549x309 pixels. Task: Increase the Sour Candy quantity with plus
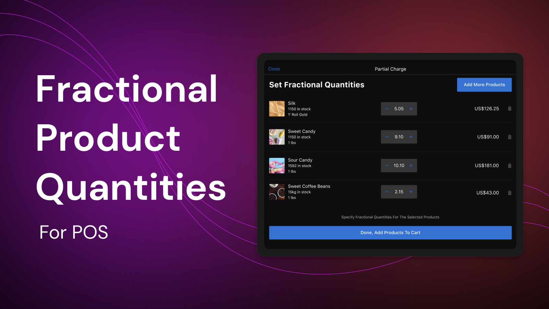tap(411, 165)
